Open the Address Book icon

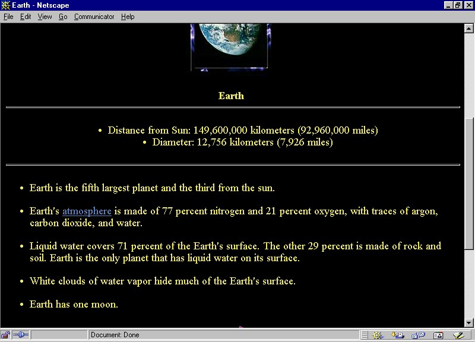tap(438, 335)
